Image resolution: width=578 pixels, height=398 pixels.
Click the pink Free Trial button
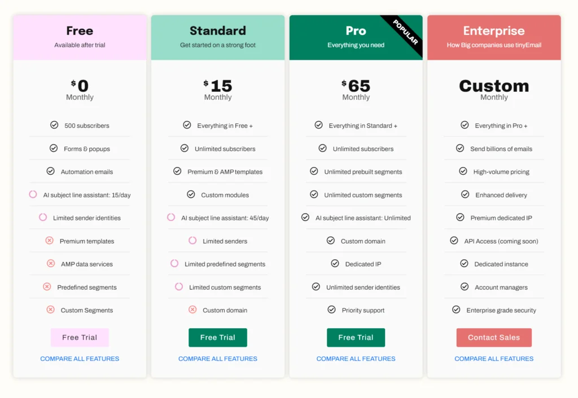point(80,337)
